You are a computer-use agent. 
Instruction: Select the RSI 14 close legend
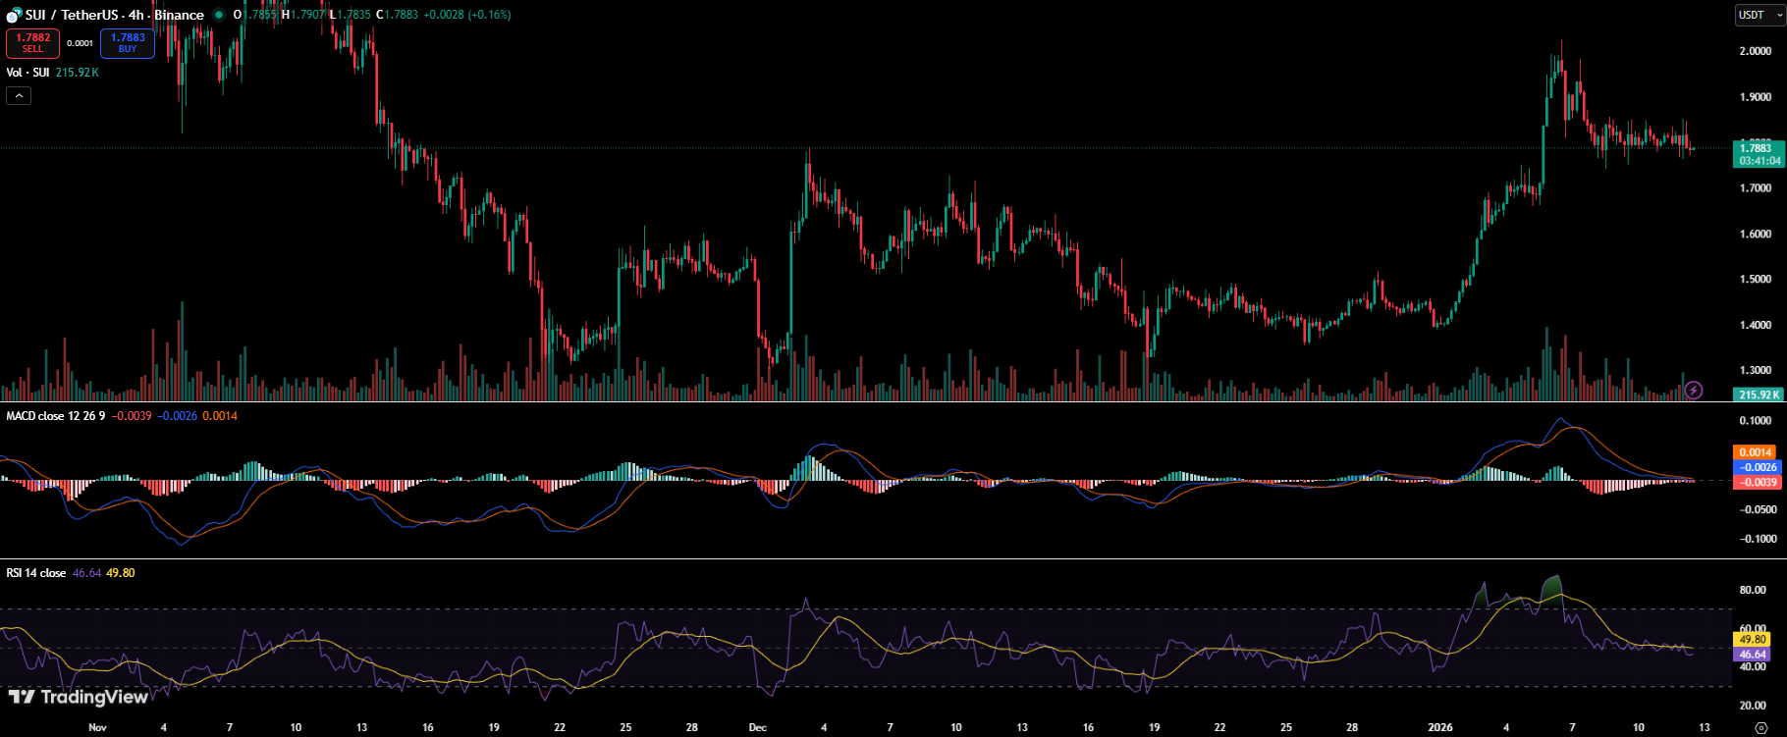[36, 573]
